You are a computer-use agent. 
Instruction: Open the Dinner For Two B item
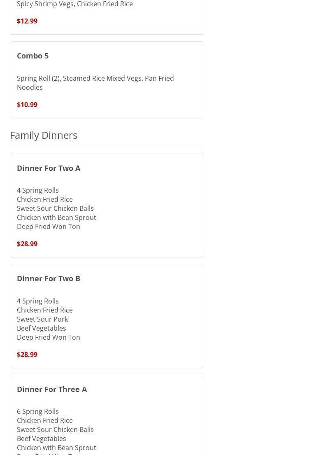(49, 278)
